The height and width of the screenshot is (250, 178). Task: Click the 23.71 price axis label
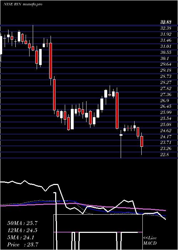coord(166,142)
